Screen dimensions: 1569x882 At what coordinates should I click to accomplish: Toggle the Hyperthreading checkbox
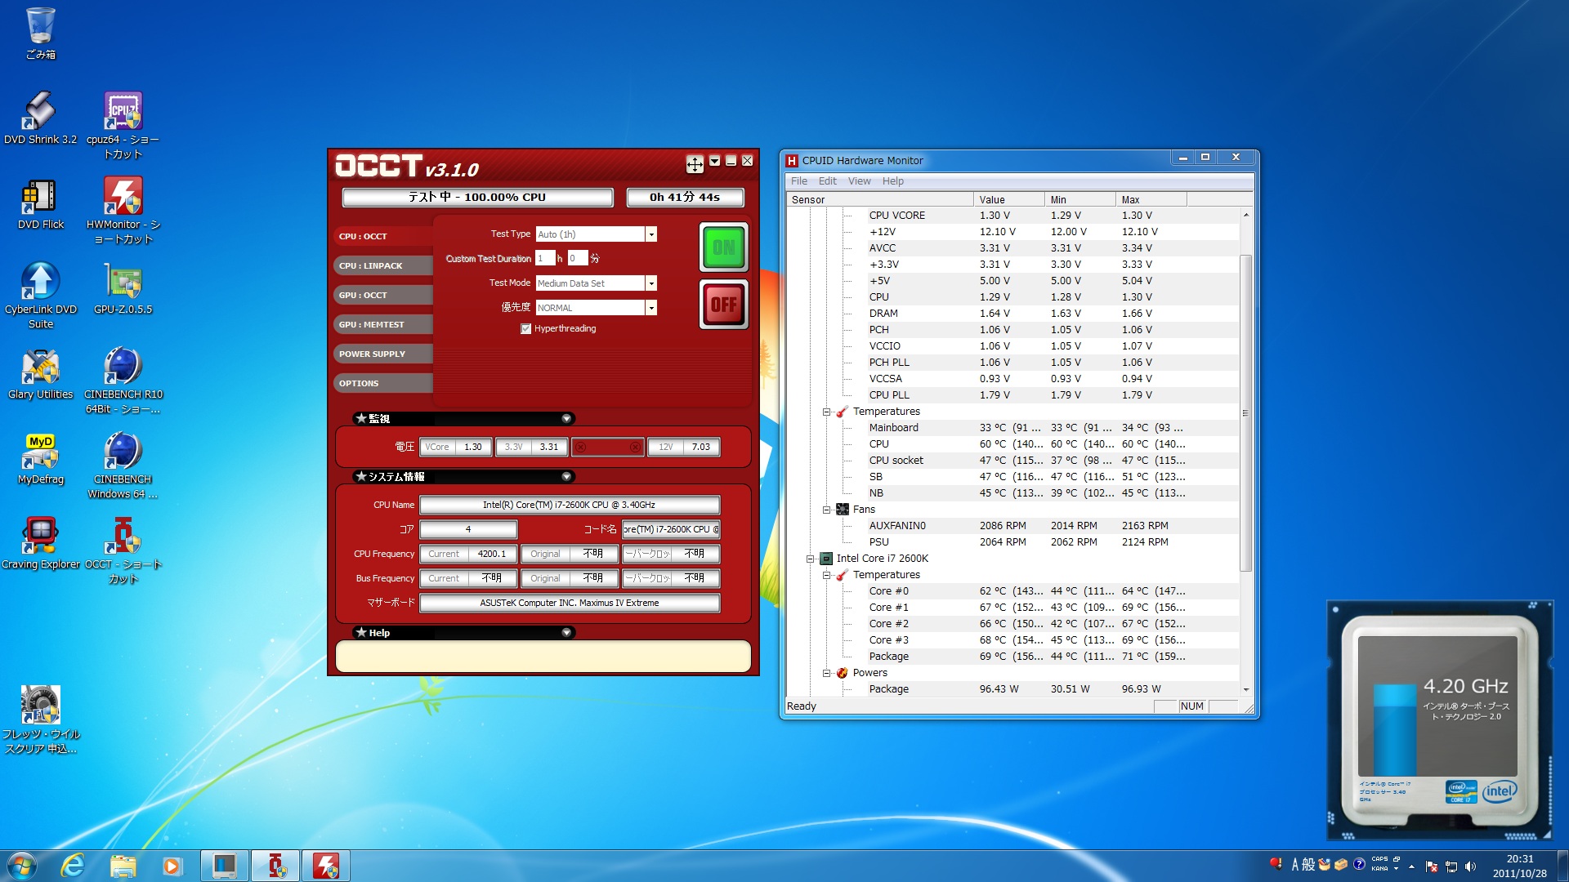click(525, 328)
